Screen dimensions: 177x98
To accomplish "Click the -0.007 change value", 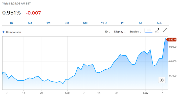I will tap(33, 13).
